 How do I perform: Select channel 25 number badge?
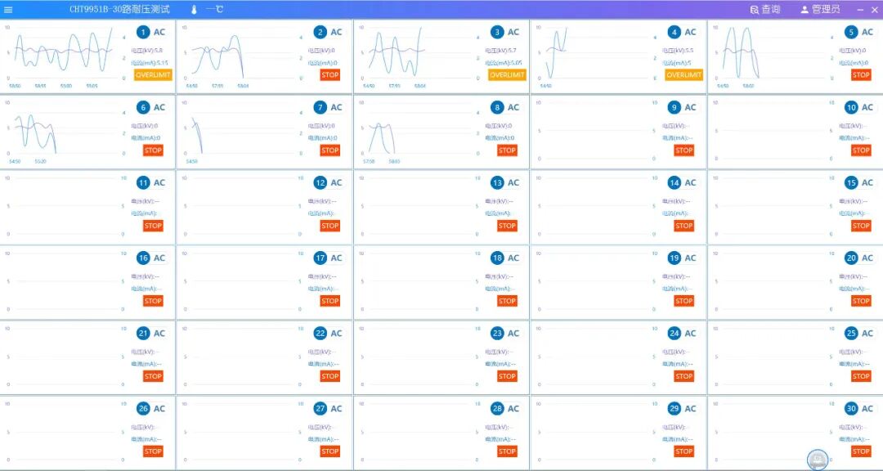tap(851, 334)
